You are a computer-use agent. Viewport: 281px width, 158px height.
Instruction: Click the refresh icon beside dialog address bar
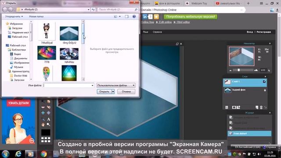[x=93, y=10]
